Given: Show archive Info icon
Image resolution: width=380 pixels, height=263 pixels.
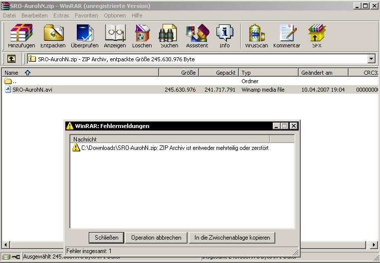Looking at the screenshot, I should pos(224,36).
